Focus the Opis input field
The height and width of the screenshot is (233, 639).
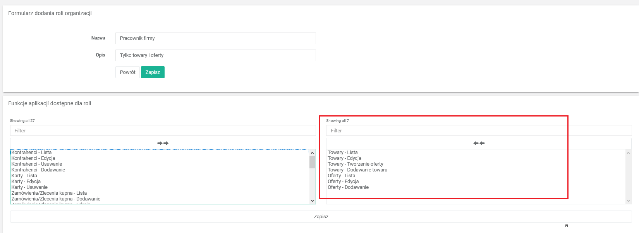pos(215,55)
